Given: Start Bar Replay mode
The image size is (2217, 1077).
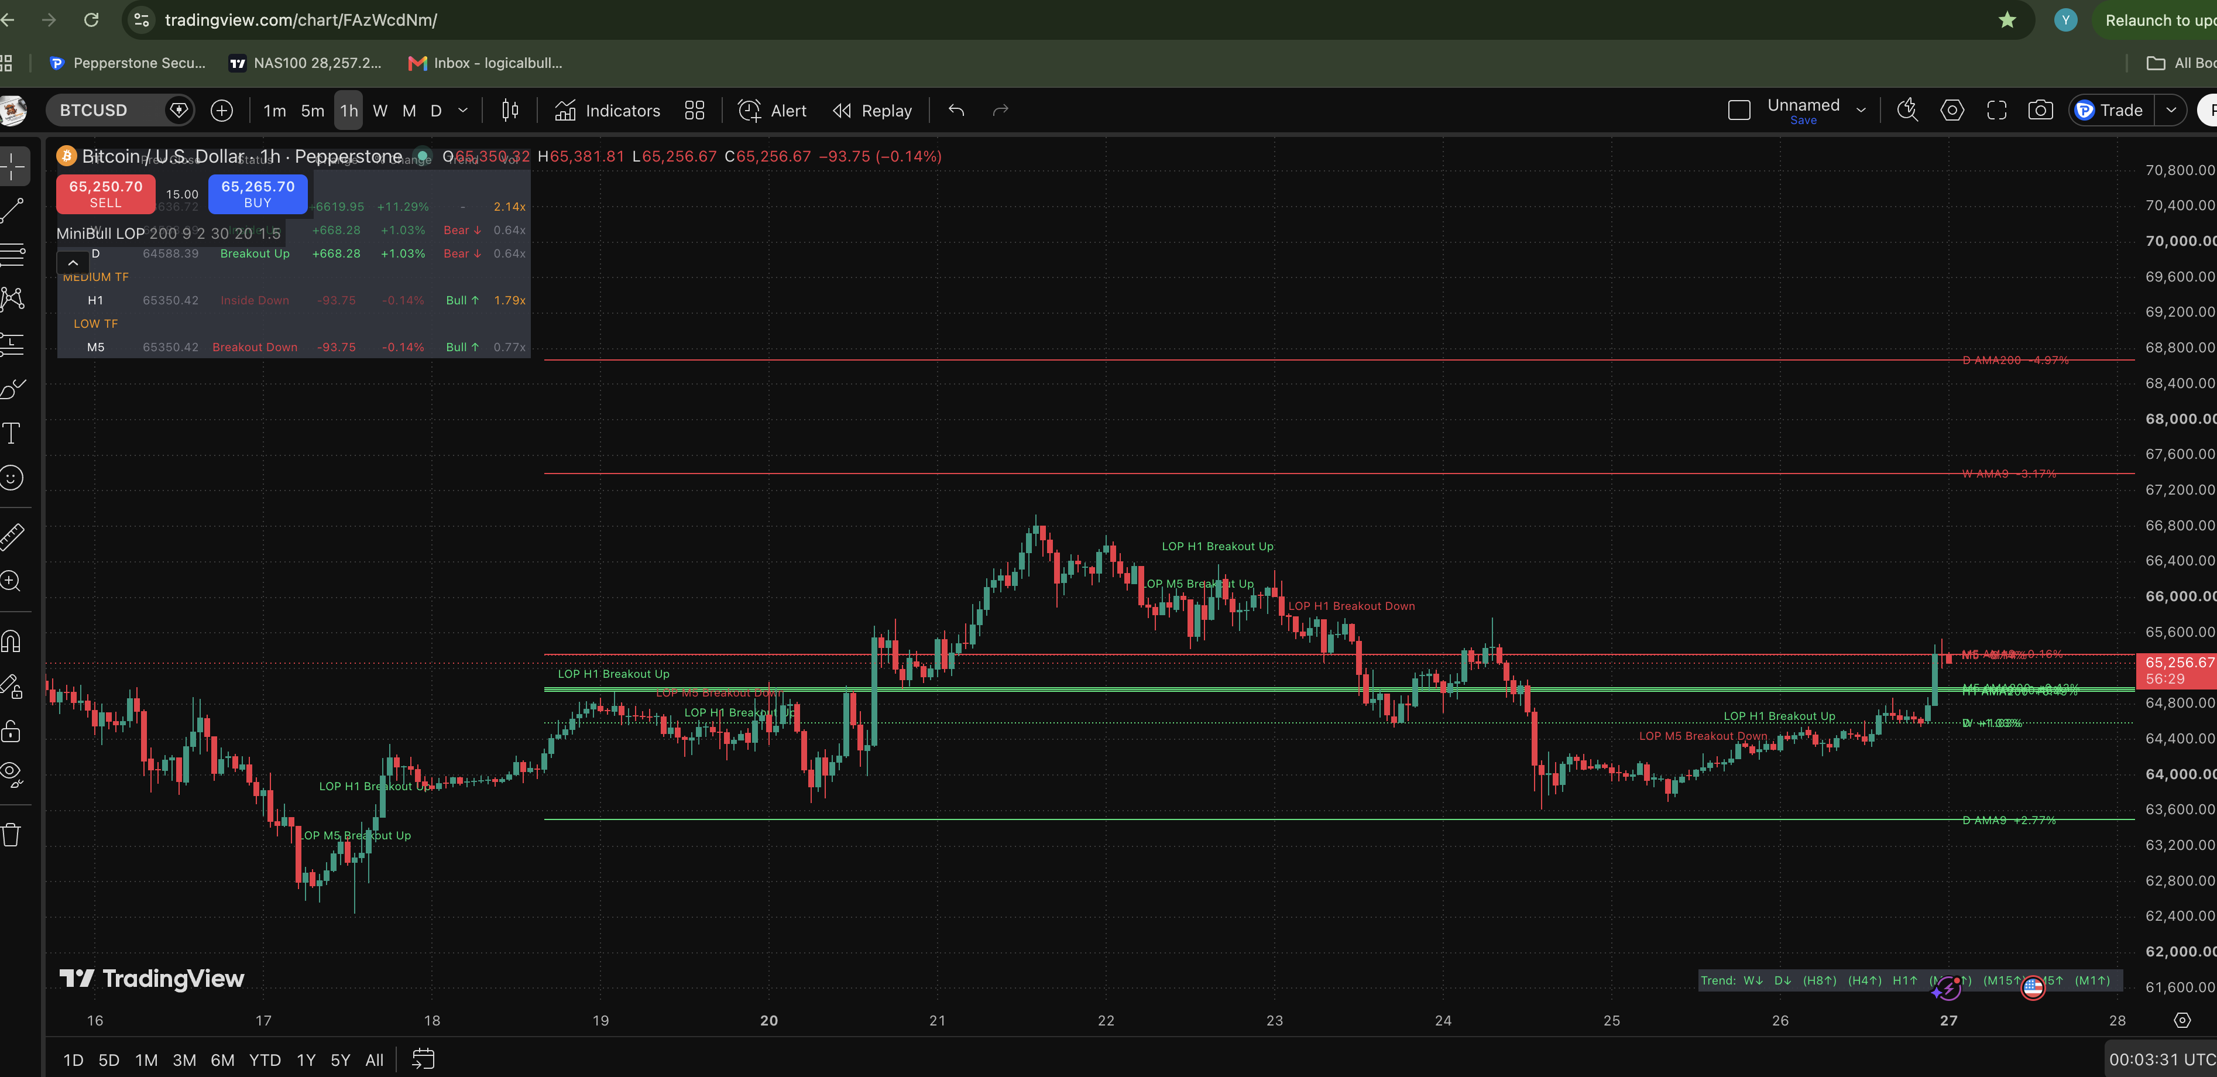Looking at the screenshot, I should click(873, 110).
